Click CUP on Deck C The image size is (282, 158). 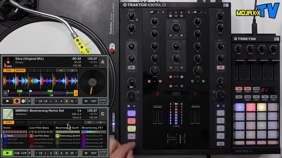point(24,153)
